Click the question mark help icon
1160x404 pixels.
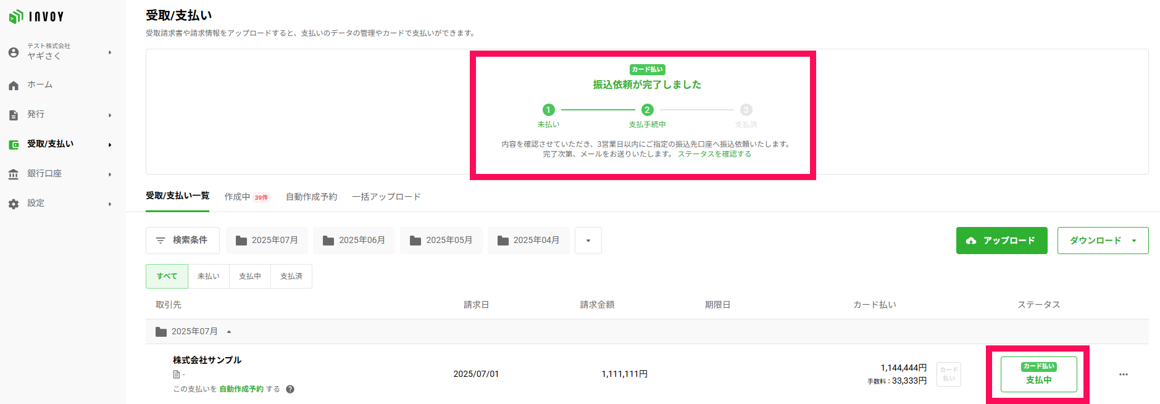290,389
